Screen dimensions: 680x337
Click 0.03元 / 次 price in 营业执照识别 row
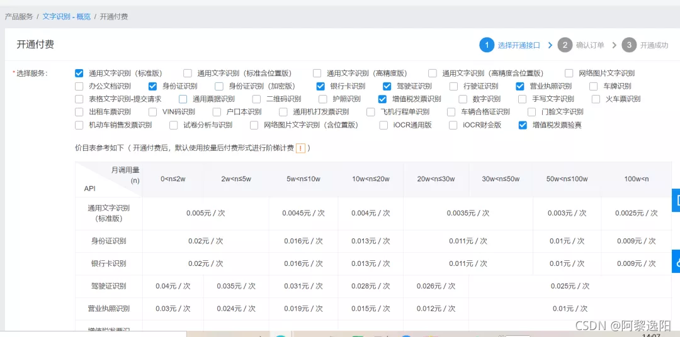(x=173, y=309)
